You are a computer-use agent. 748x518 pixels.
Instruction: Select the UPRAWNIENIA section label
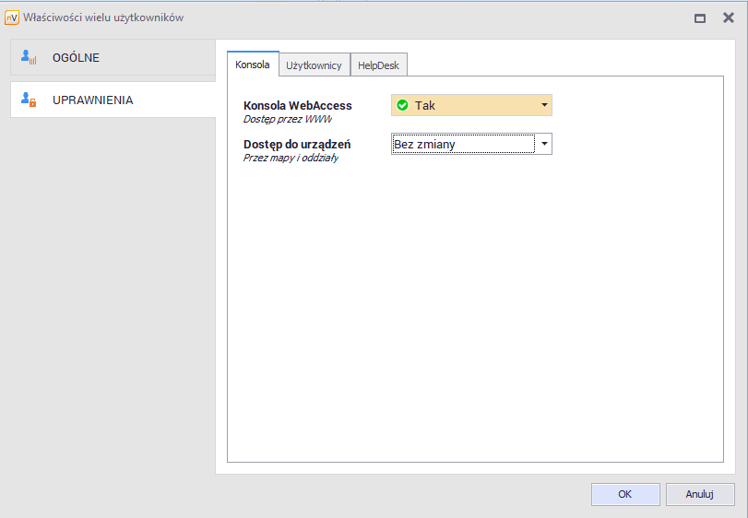point(92,100)
